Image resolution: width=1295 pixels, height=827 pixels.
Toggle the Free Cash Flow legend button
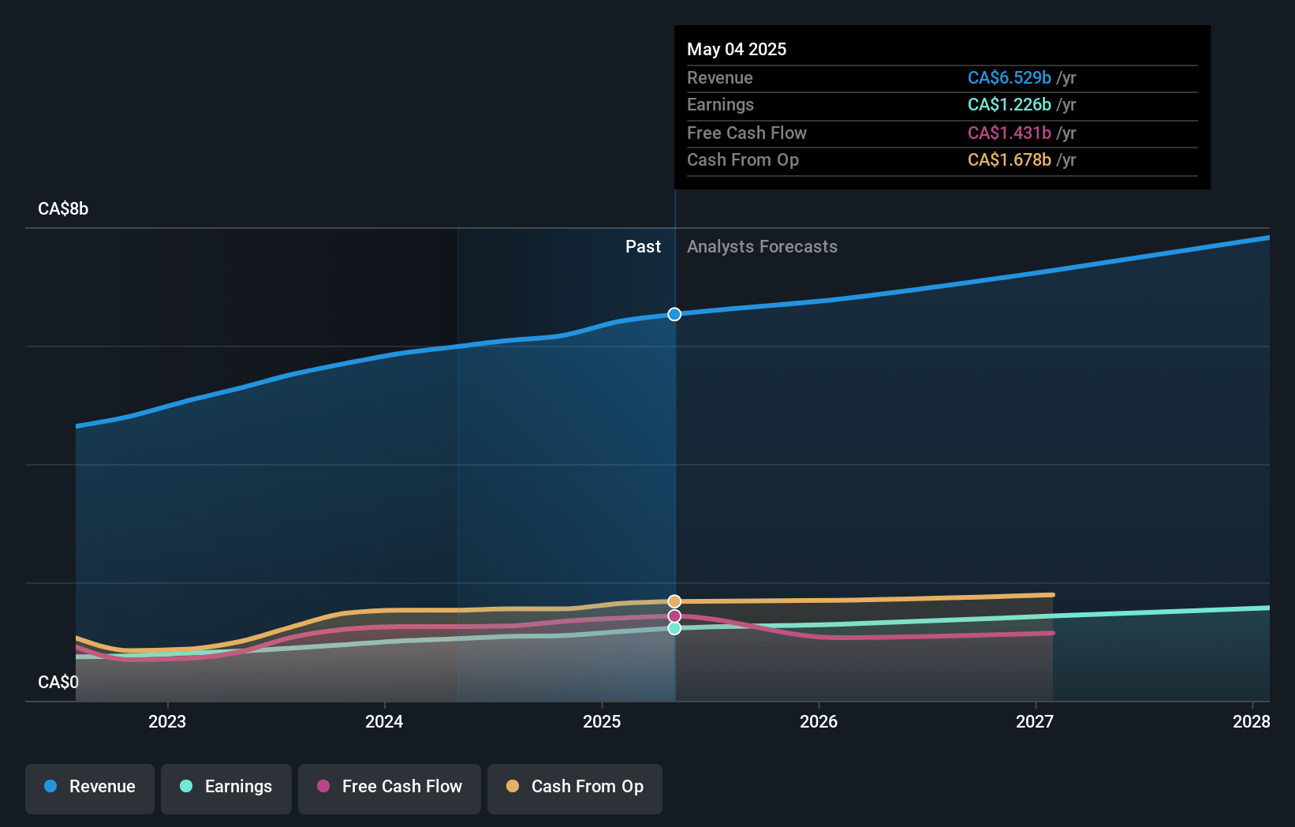[x=390, y=788]
